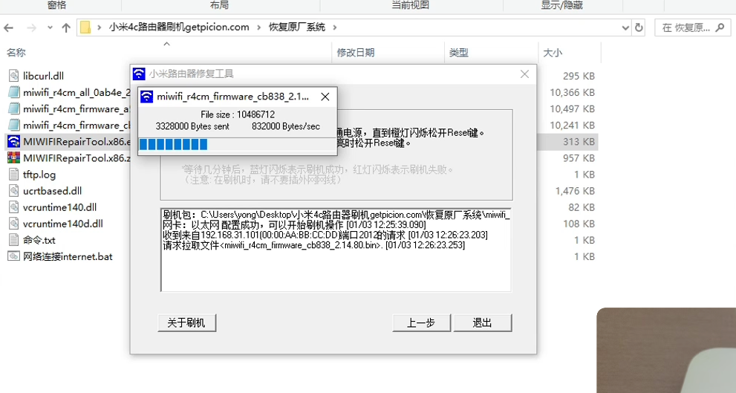Click the folder icon in address bar
Image resolution: width=736 pixels, height=393 pixels.
[x=85, y=27]
